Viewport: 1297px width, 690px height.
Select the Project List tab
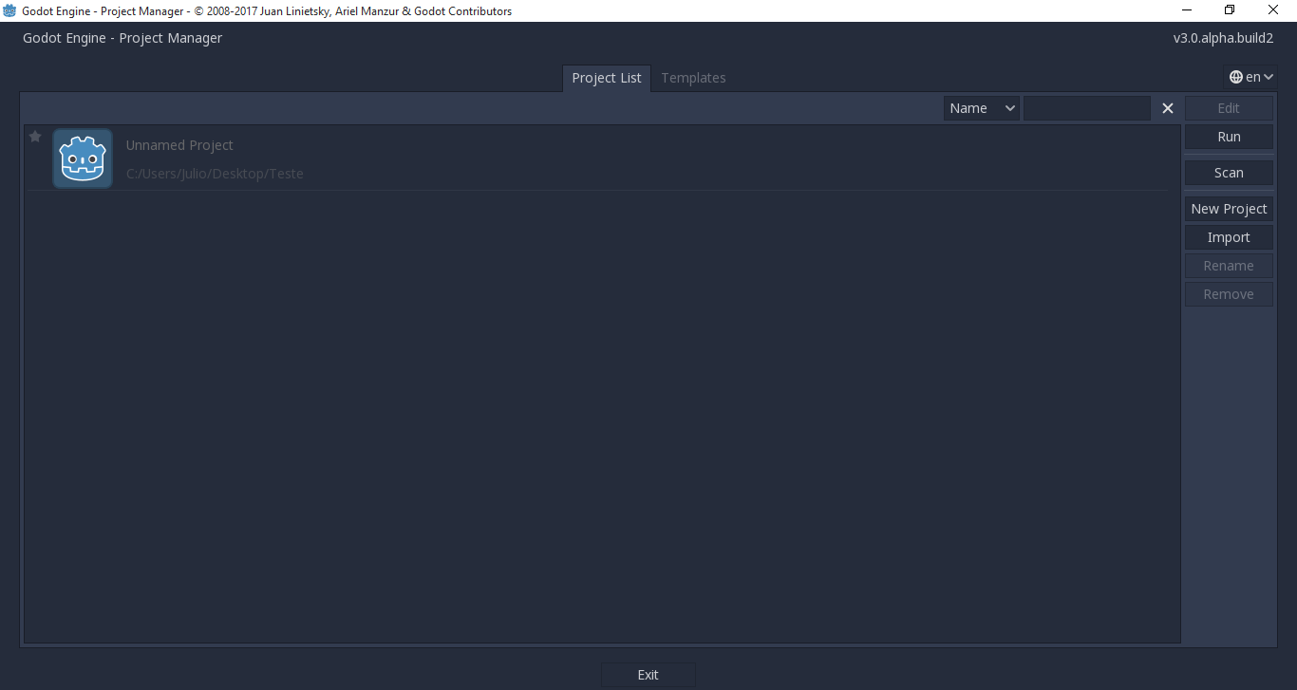point(606,78)
